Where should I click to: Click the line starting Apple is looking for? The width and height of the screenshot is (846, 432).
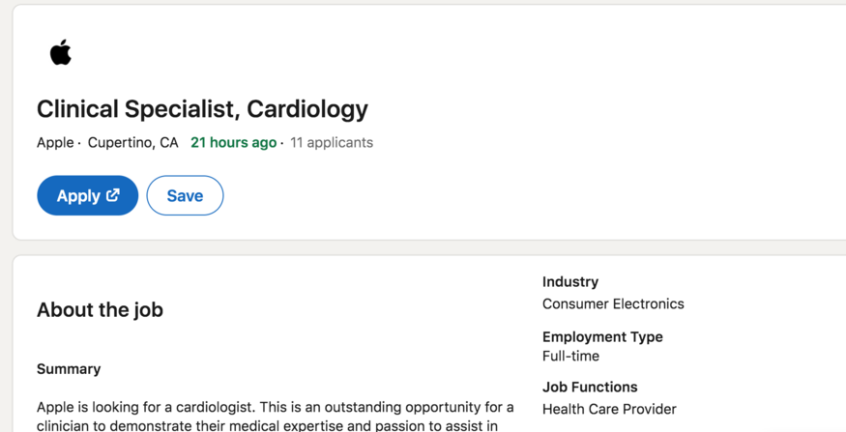pos(276,407)
